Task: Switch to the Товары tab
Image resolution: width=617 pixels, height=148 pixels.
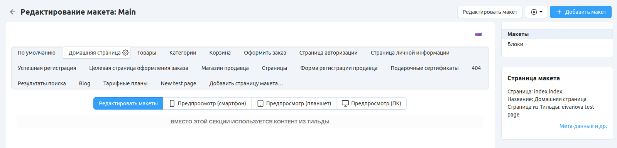Action: (147, 53)
